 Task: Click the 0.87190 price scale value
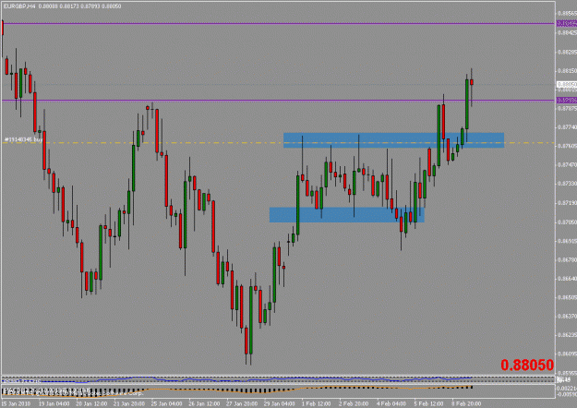pos(567,203)
